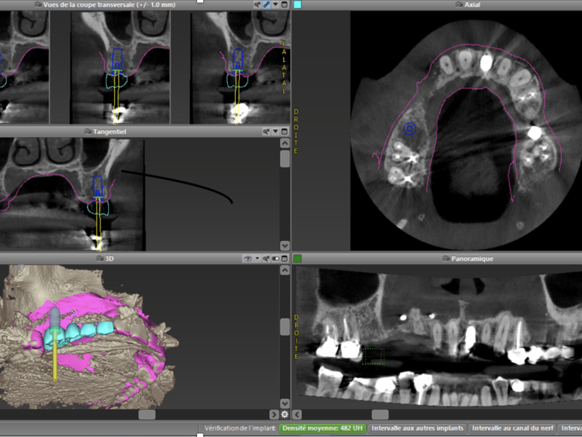Open 3D view settings gear

point(284,414)
